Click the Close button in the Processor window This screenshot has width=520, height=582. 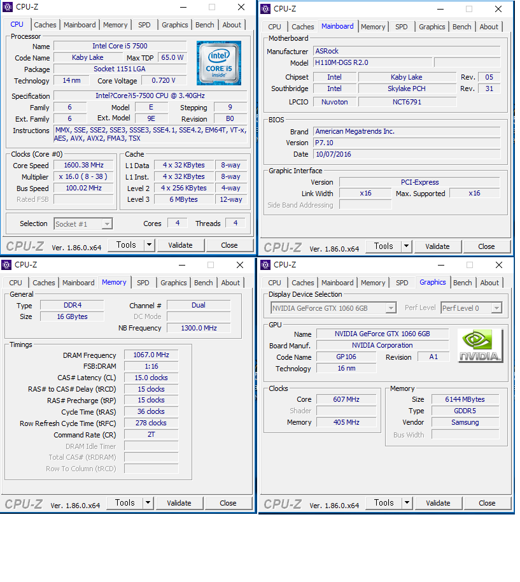229,245
